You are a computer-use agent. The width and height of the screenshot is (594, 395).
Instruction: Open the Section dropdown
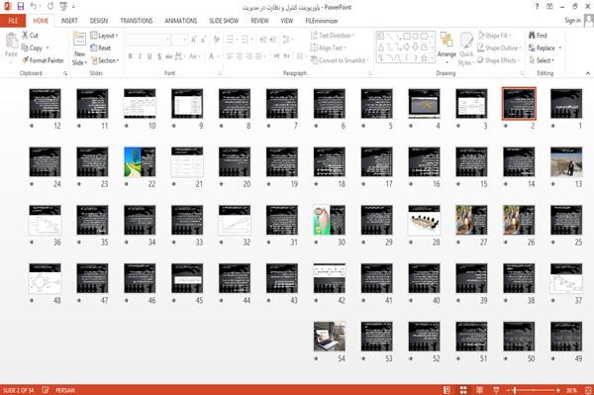click(105, 60)
